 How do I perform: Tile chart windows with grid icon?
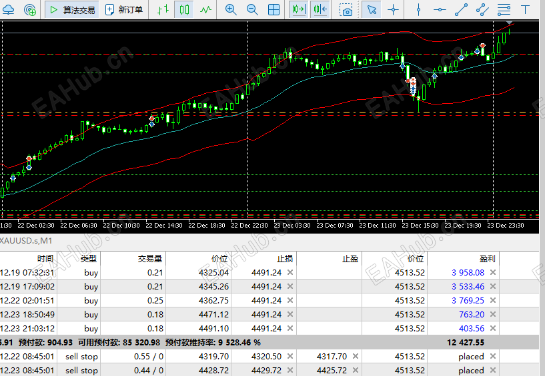274,9
